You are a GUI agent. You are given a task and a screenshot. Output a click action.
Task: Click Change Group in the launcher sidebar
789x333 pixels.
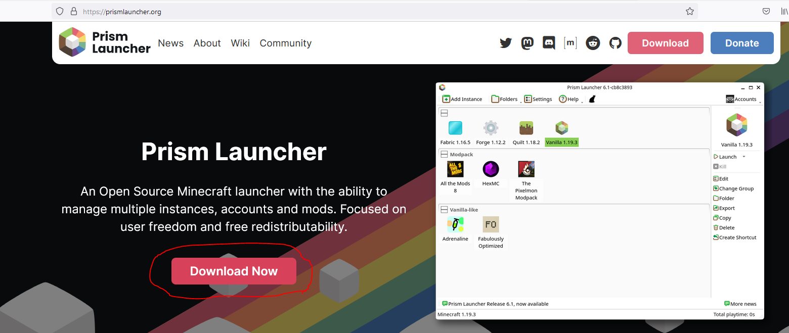[x=733, y=188]
